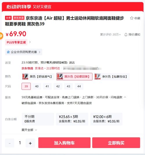This screenshot has height=155, width=145.
Task: Click the net gray shoe thumbnail
Action: click(97, 77)
